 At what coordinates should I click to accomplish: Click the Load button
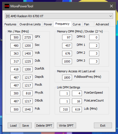click(x=13, y=126)
